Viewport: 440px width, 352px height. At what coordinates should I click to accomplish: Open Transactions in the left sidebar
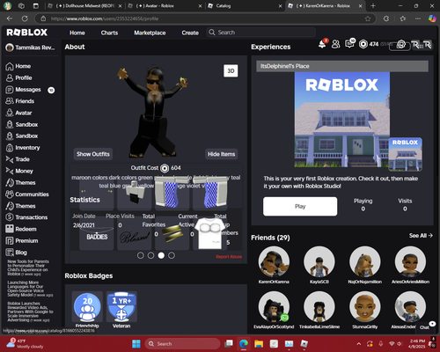26,217
